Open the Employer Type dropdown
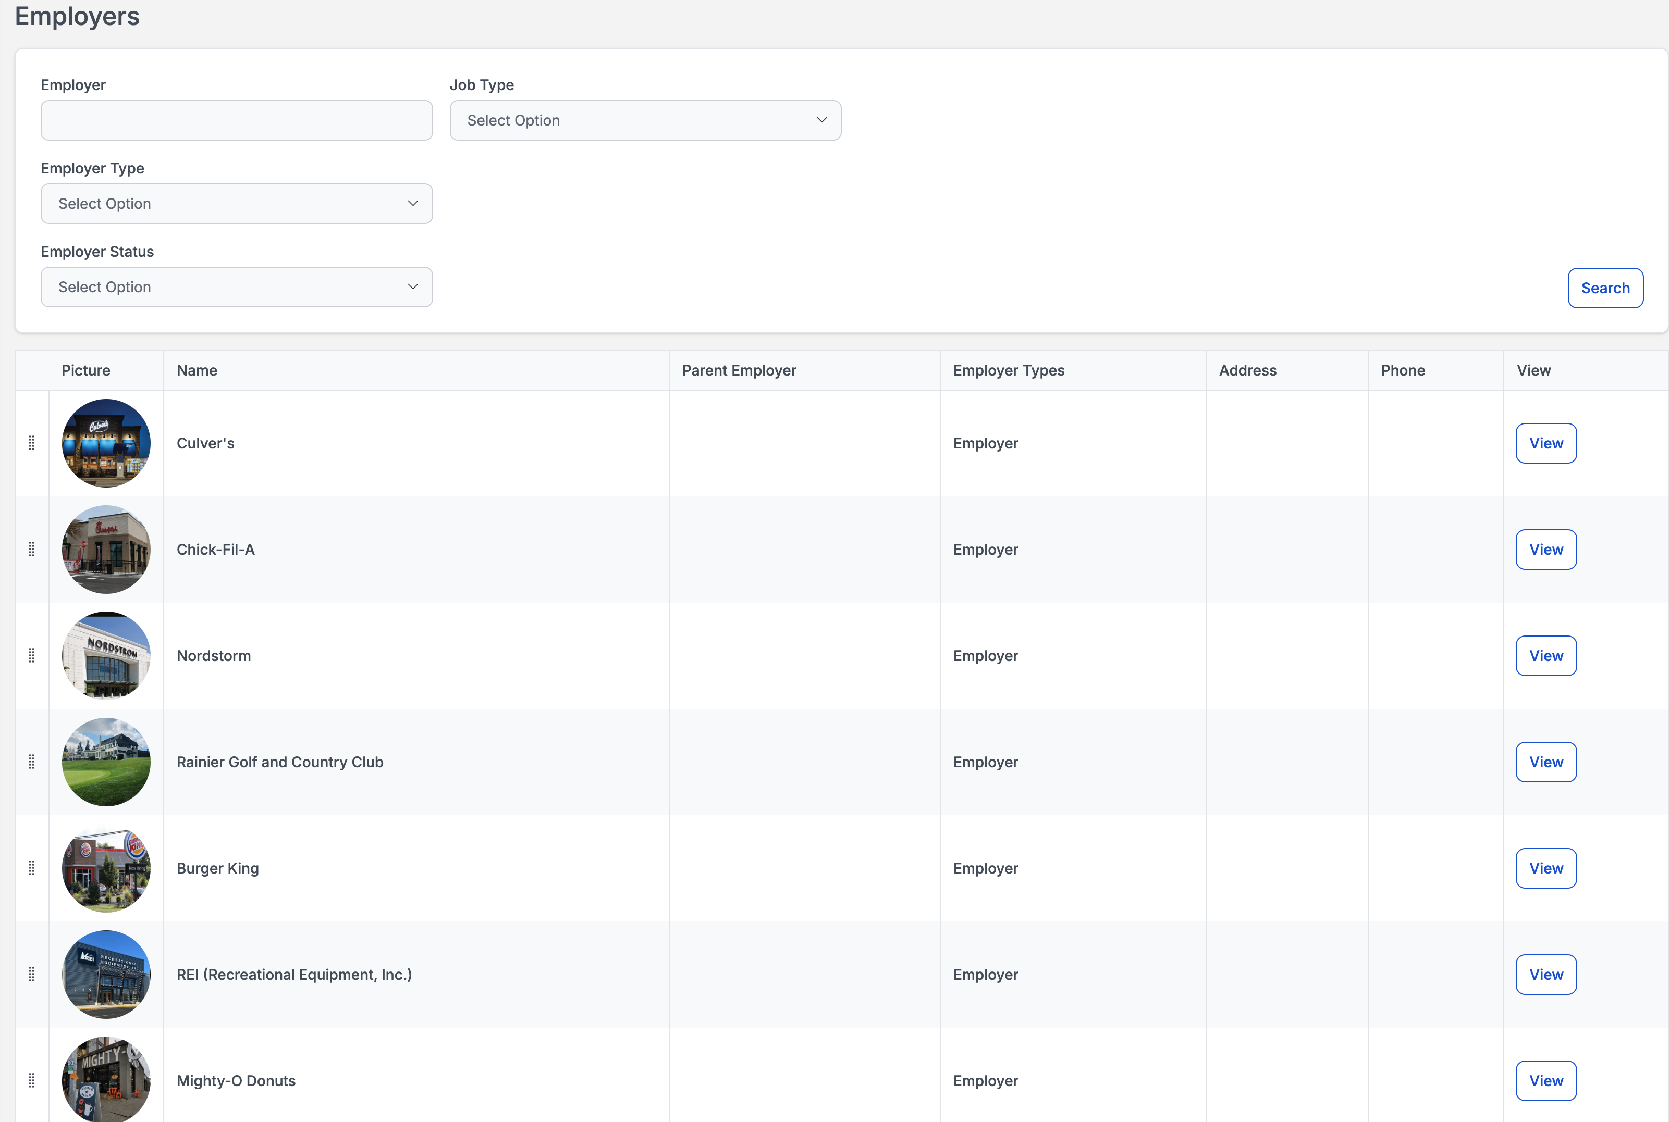Image resolution: width=1669 pixels, height=1122 pixels. (236, 203)
